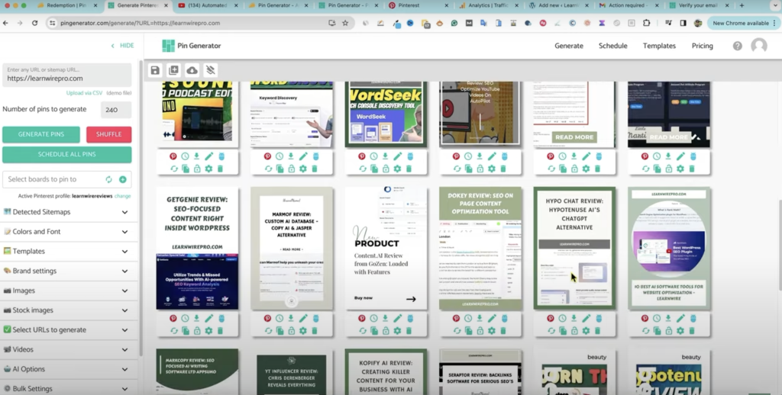This screenshot has height=395, width=782.
Task: Refresh the boards list next to board selector
Action: 108,179
